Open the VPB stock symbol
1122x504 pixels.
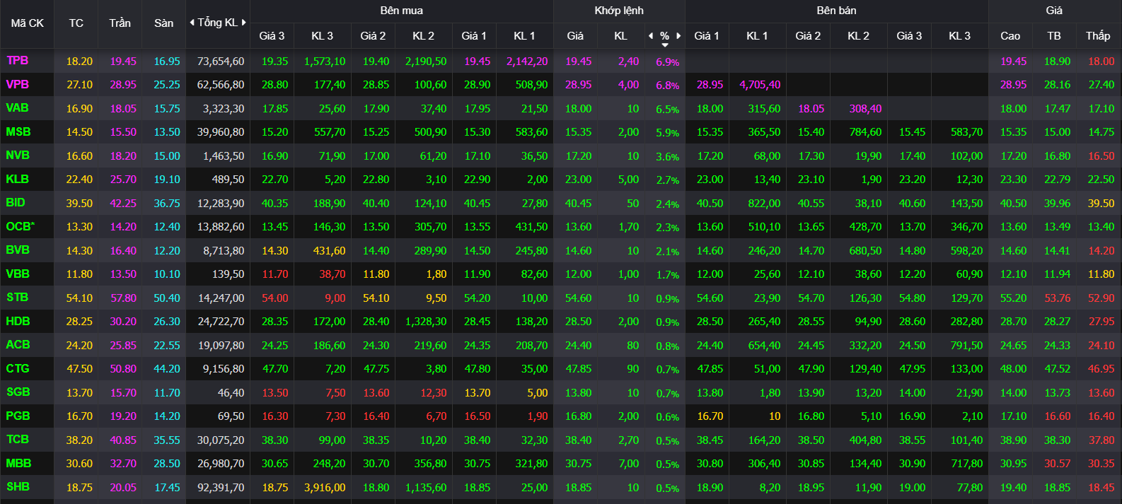(18, 84)
